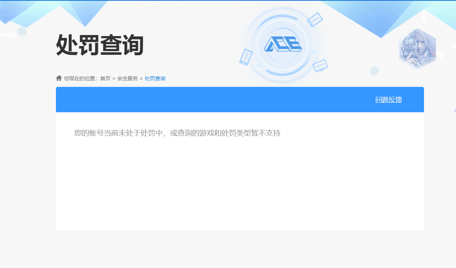Click the GAME tablet icon above ACE logo
This screenshot has width=456, height=268.
[x=315, y=20]
